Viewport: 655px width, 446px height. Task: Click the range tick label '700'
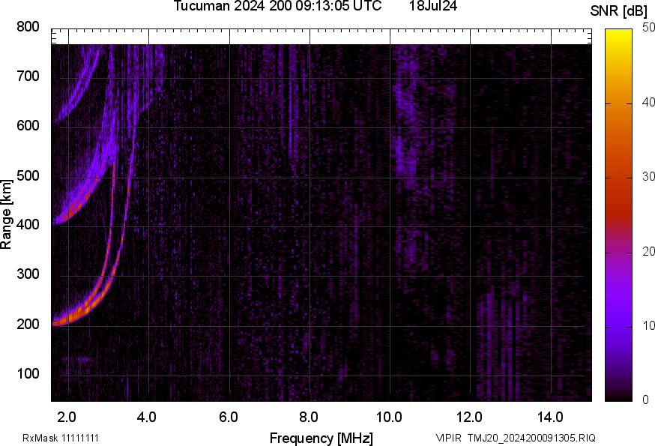(x=28, y=76)
